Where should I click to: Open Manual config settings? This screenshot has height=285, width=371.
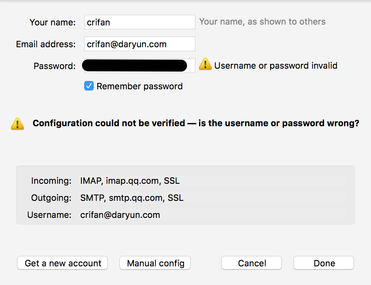click(x=155, y=263)
